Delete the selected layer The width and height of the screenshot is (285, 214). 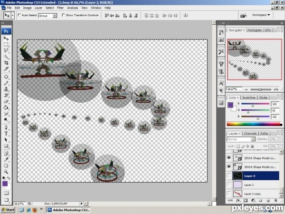tap(275, 200)
